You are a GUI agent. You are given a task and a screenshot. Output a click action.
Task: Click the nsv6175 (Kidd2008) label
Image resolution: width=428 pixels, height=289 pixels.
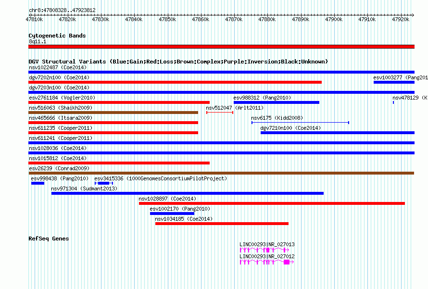point(277,118)
